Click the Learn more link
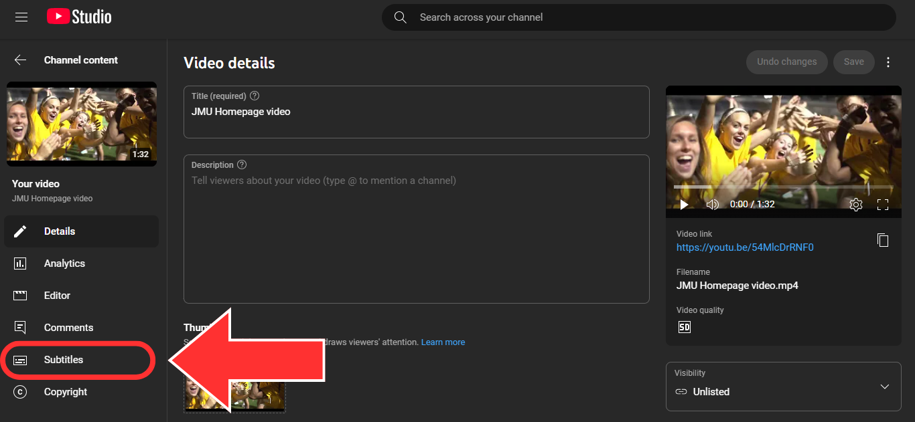Viewport: 915px width, 422px height. pos(443,342)
